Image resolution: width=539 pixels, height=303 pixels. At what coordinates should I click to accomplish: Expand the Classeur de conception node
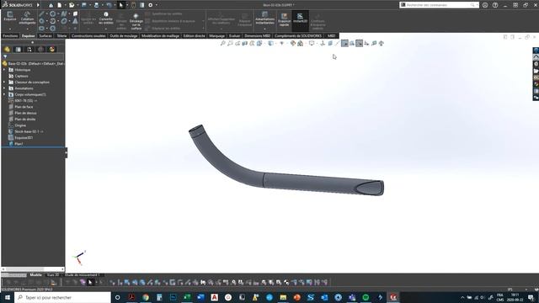coord(4,82)
